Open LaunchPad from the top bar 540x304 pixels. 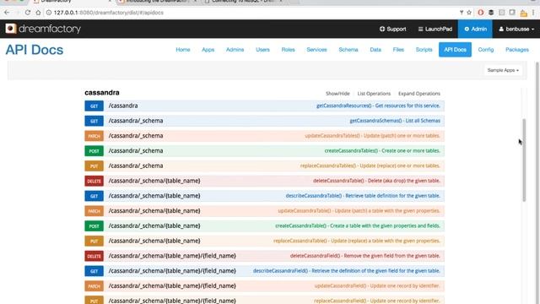(x=435, y=29)
